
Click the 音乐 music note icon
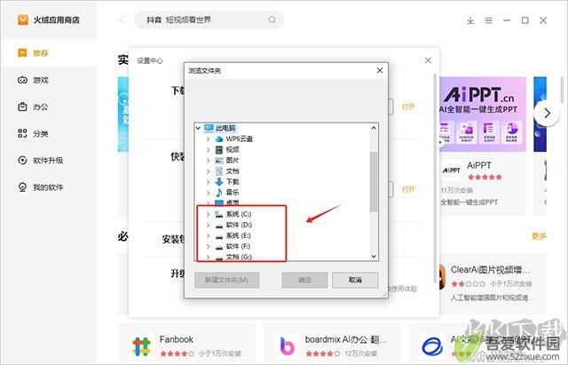[219, 192]
